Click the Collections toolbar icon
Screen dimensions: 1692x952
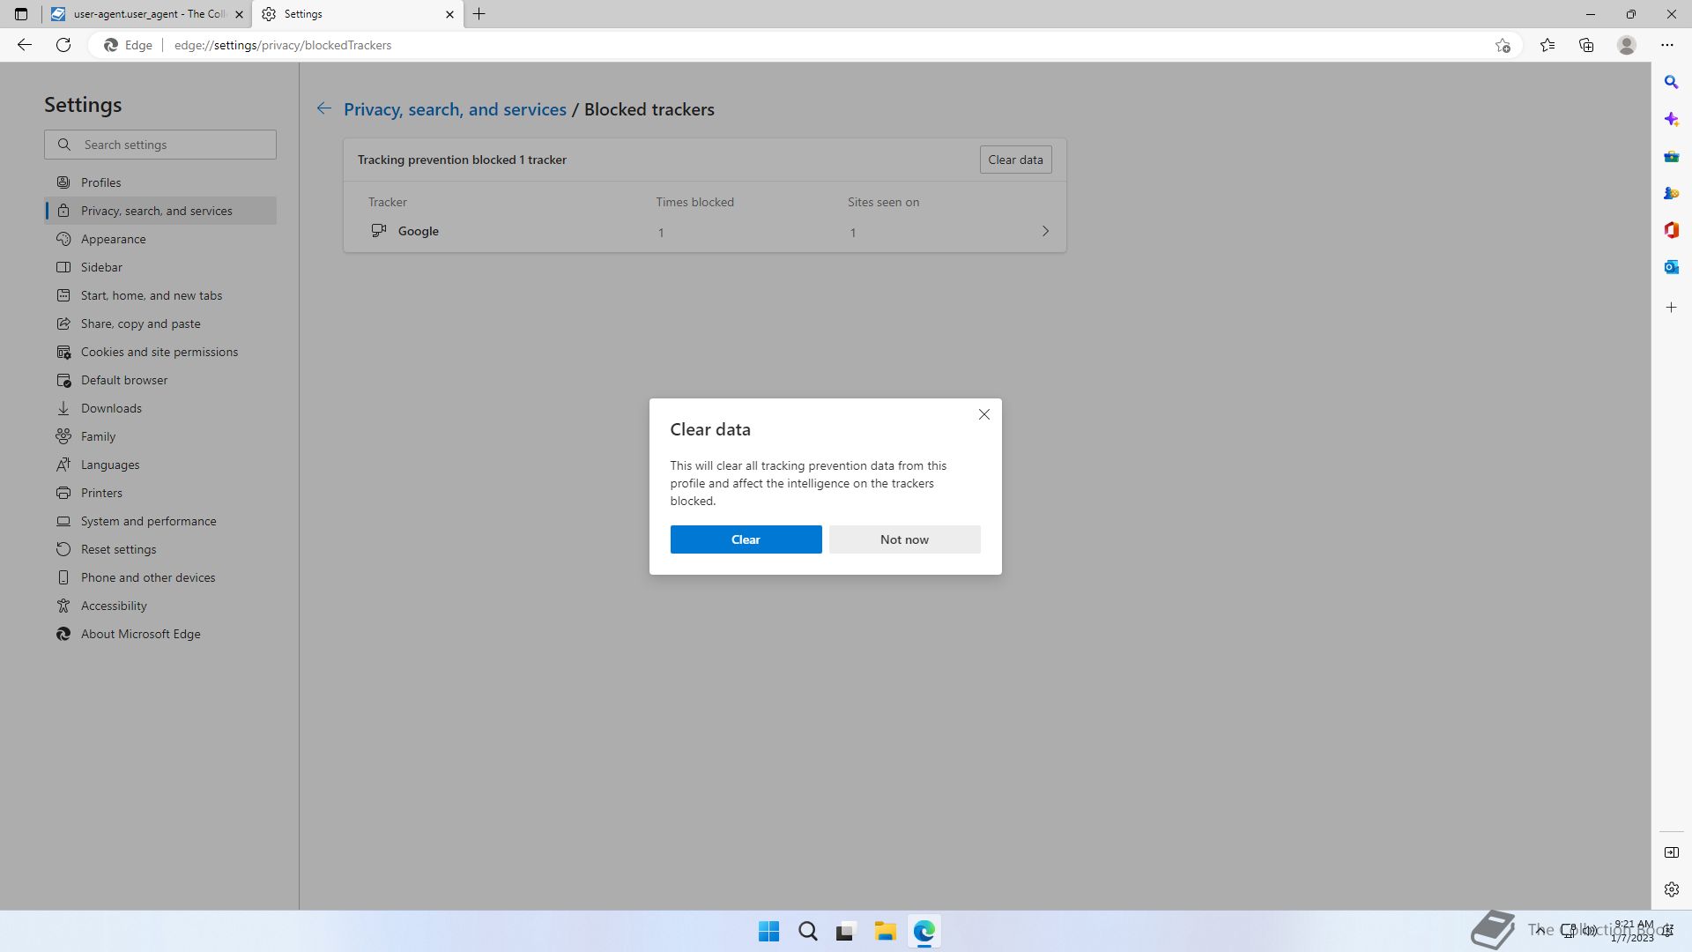coord(1586,45)
